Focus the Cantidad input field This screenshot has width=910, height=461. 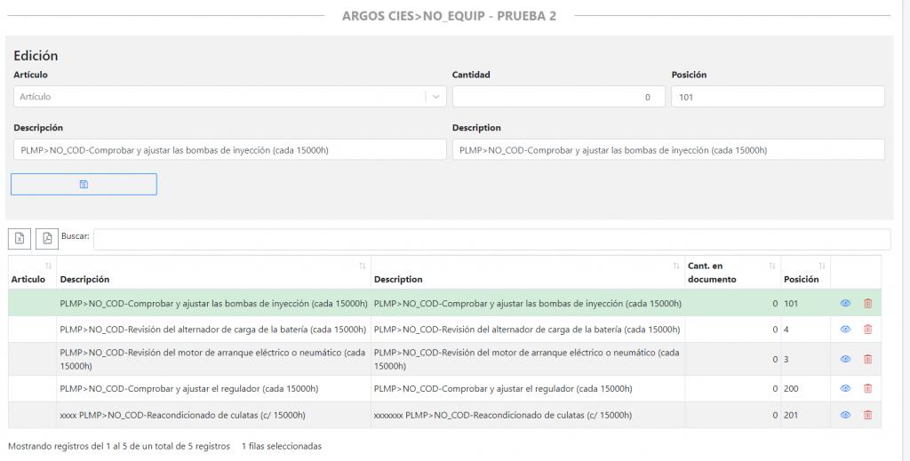[x=557, y=97]
